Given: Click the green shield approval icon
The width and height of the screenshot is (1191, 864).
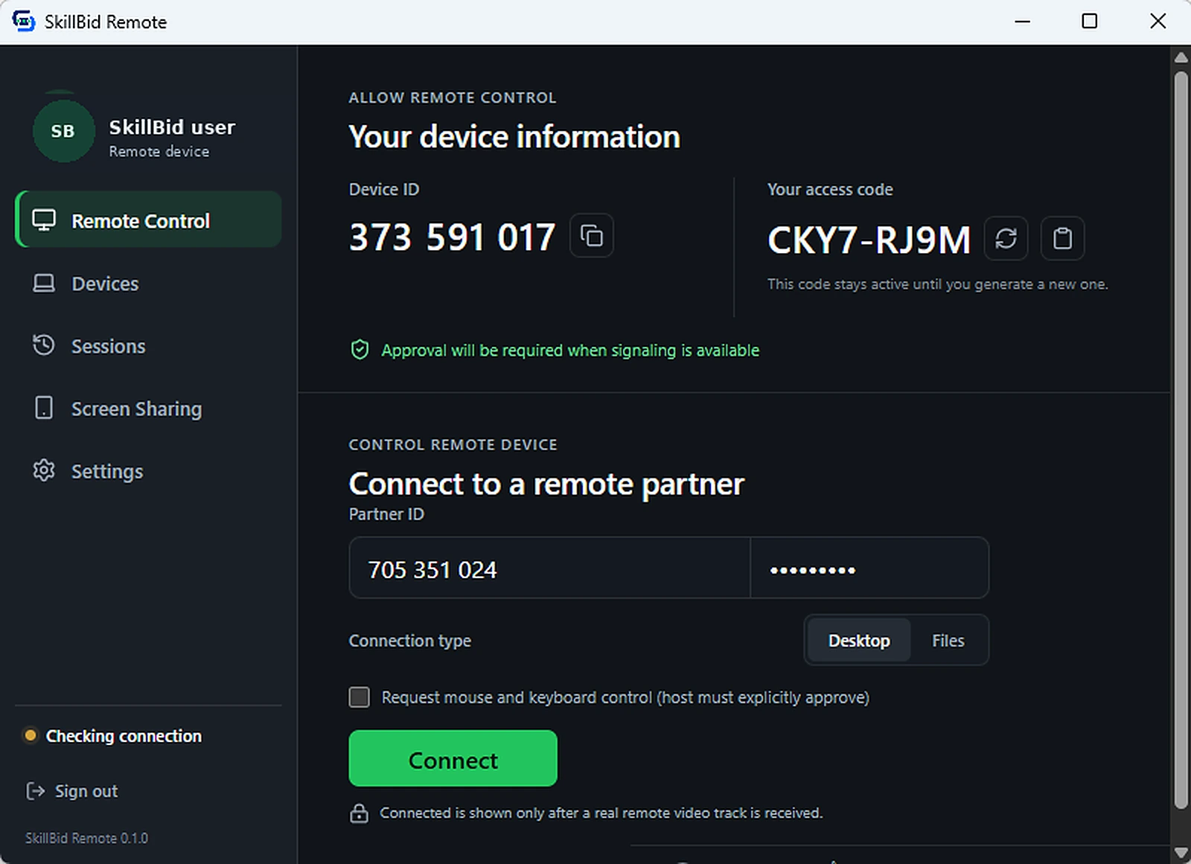Looking at the screenshot, I should click(360, 350).
